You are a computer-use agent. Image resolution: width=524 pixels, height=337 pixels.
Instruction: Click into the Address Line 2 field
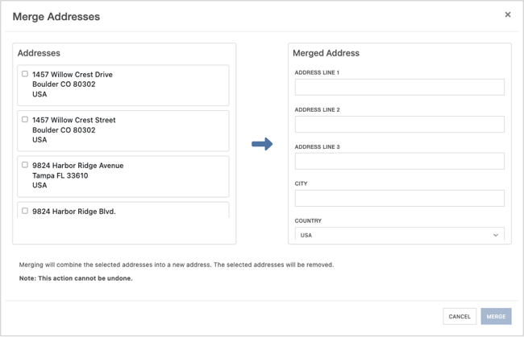pyautogui.click(x=399, y=124)
